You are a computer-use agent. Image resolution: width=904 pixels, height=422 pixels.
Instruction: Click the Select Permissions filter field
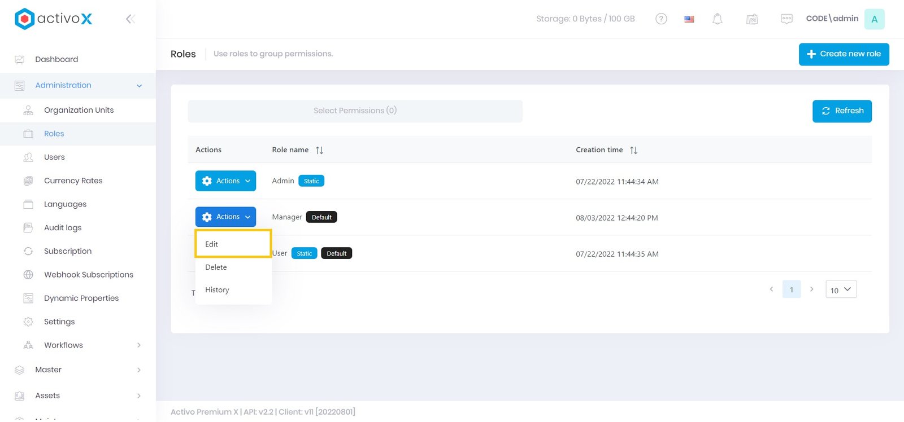click(x=355, y=111)
